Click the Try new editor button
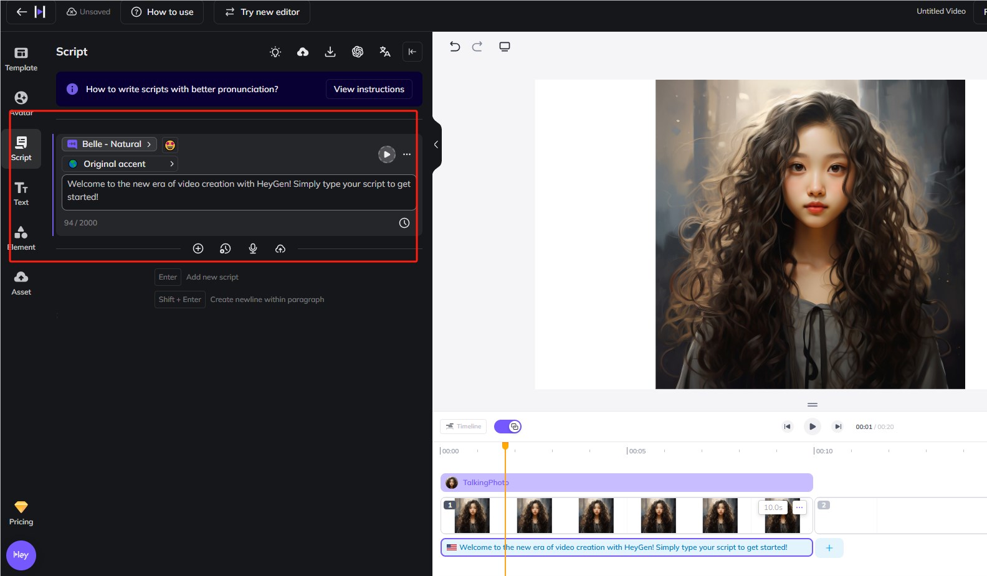Viewport: 987px width, 576px height. pos(262,12)
